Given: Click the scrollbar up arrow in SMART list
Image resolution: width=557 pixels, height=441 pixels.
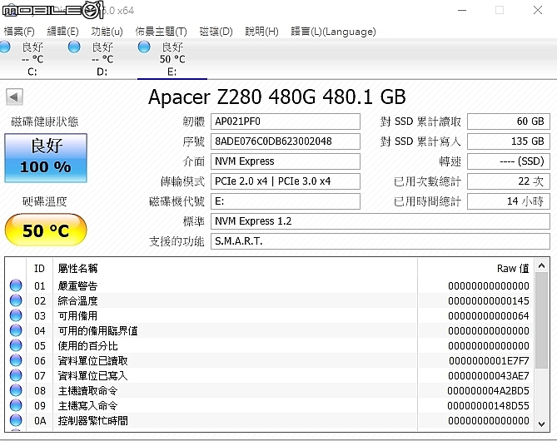Looking at the screenshot, I should click(x=541, y=265).
